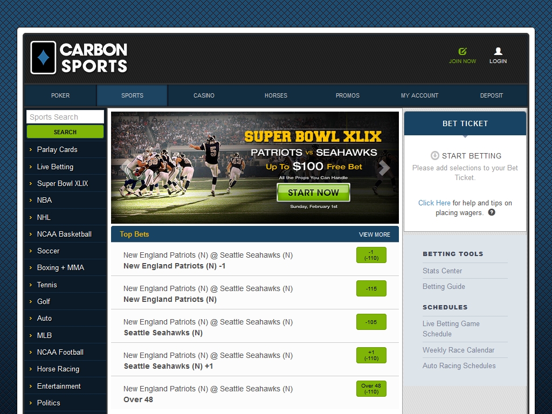The height and width of the screenshot is (414, 552).
Task: Go to previous banner slide arrow
Action: (126, 168)
